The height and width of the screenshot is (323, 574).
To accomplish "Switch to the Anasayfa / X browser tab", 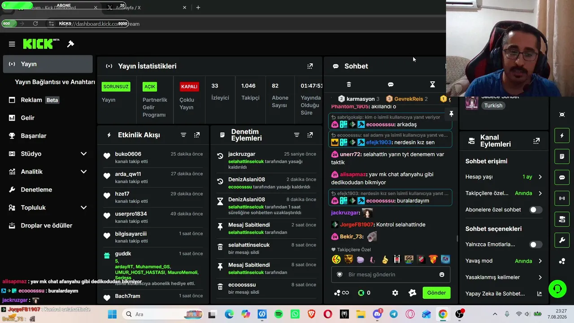I will [147, 8].
